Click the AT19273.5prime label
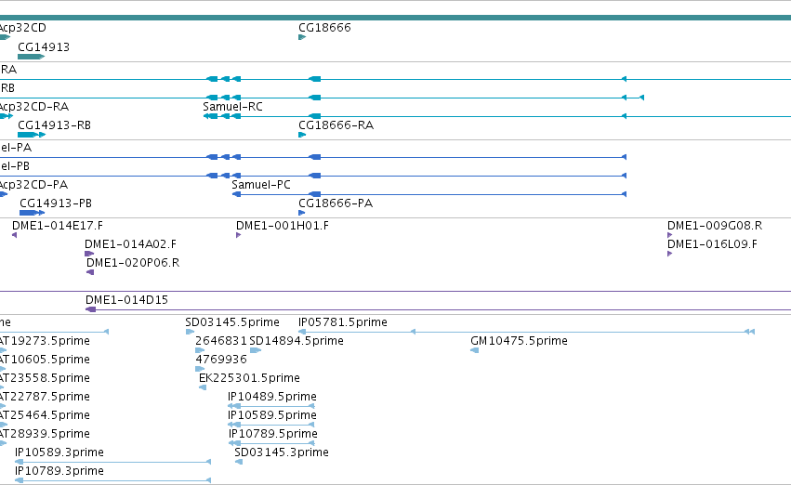 click(x=45, y=341)
